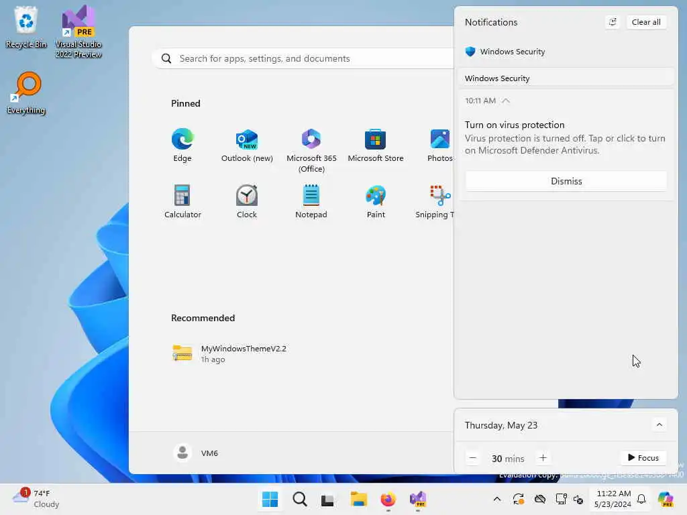687x515 pixels.
Task: Collapse notification with 10:11 AM chevron
Action: (506, 101)
